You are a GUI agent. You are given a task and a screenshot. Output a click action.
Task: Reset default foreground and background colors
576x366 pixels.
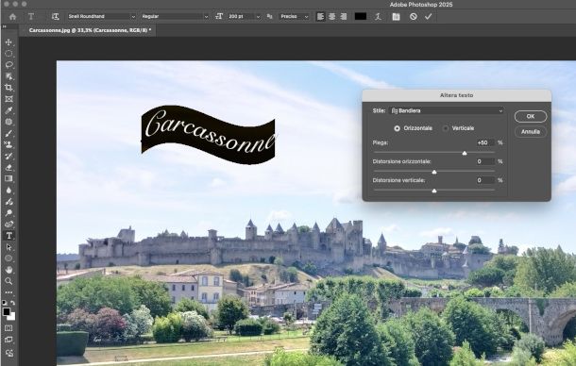pyautogui.click(x=5, y=303)
